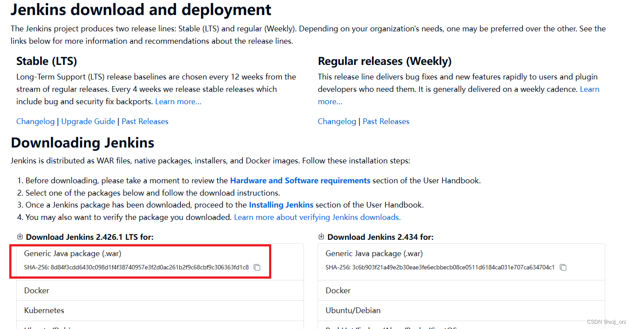Open the Changelog for Stable (LTS)

[x=35, y=121]
